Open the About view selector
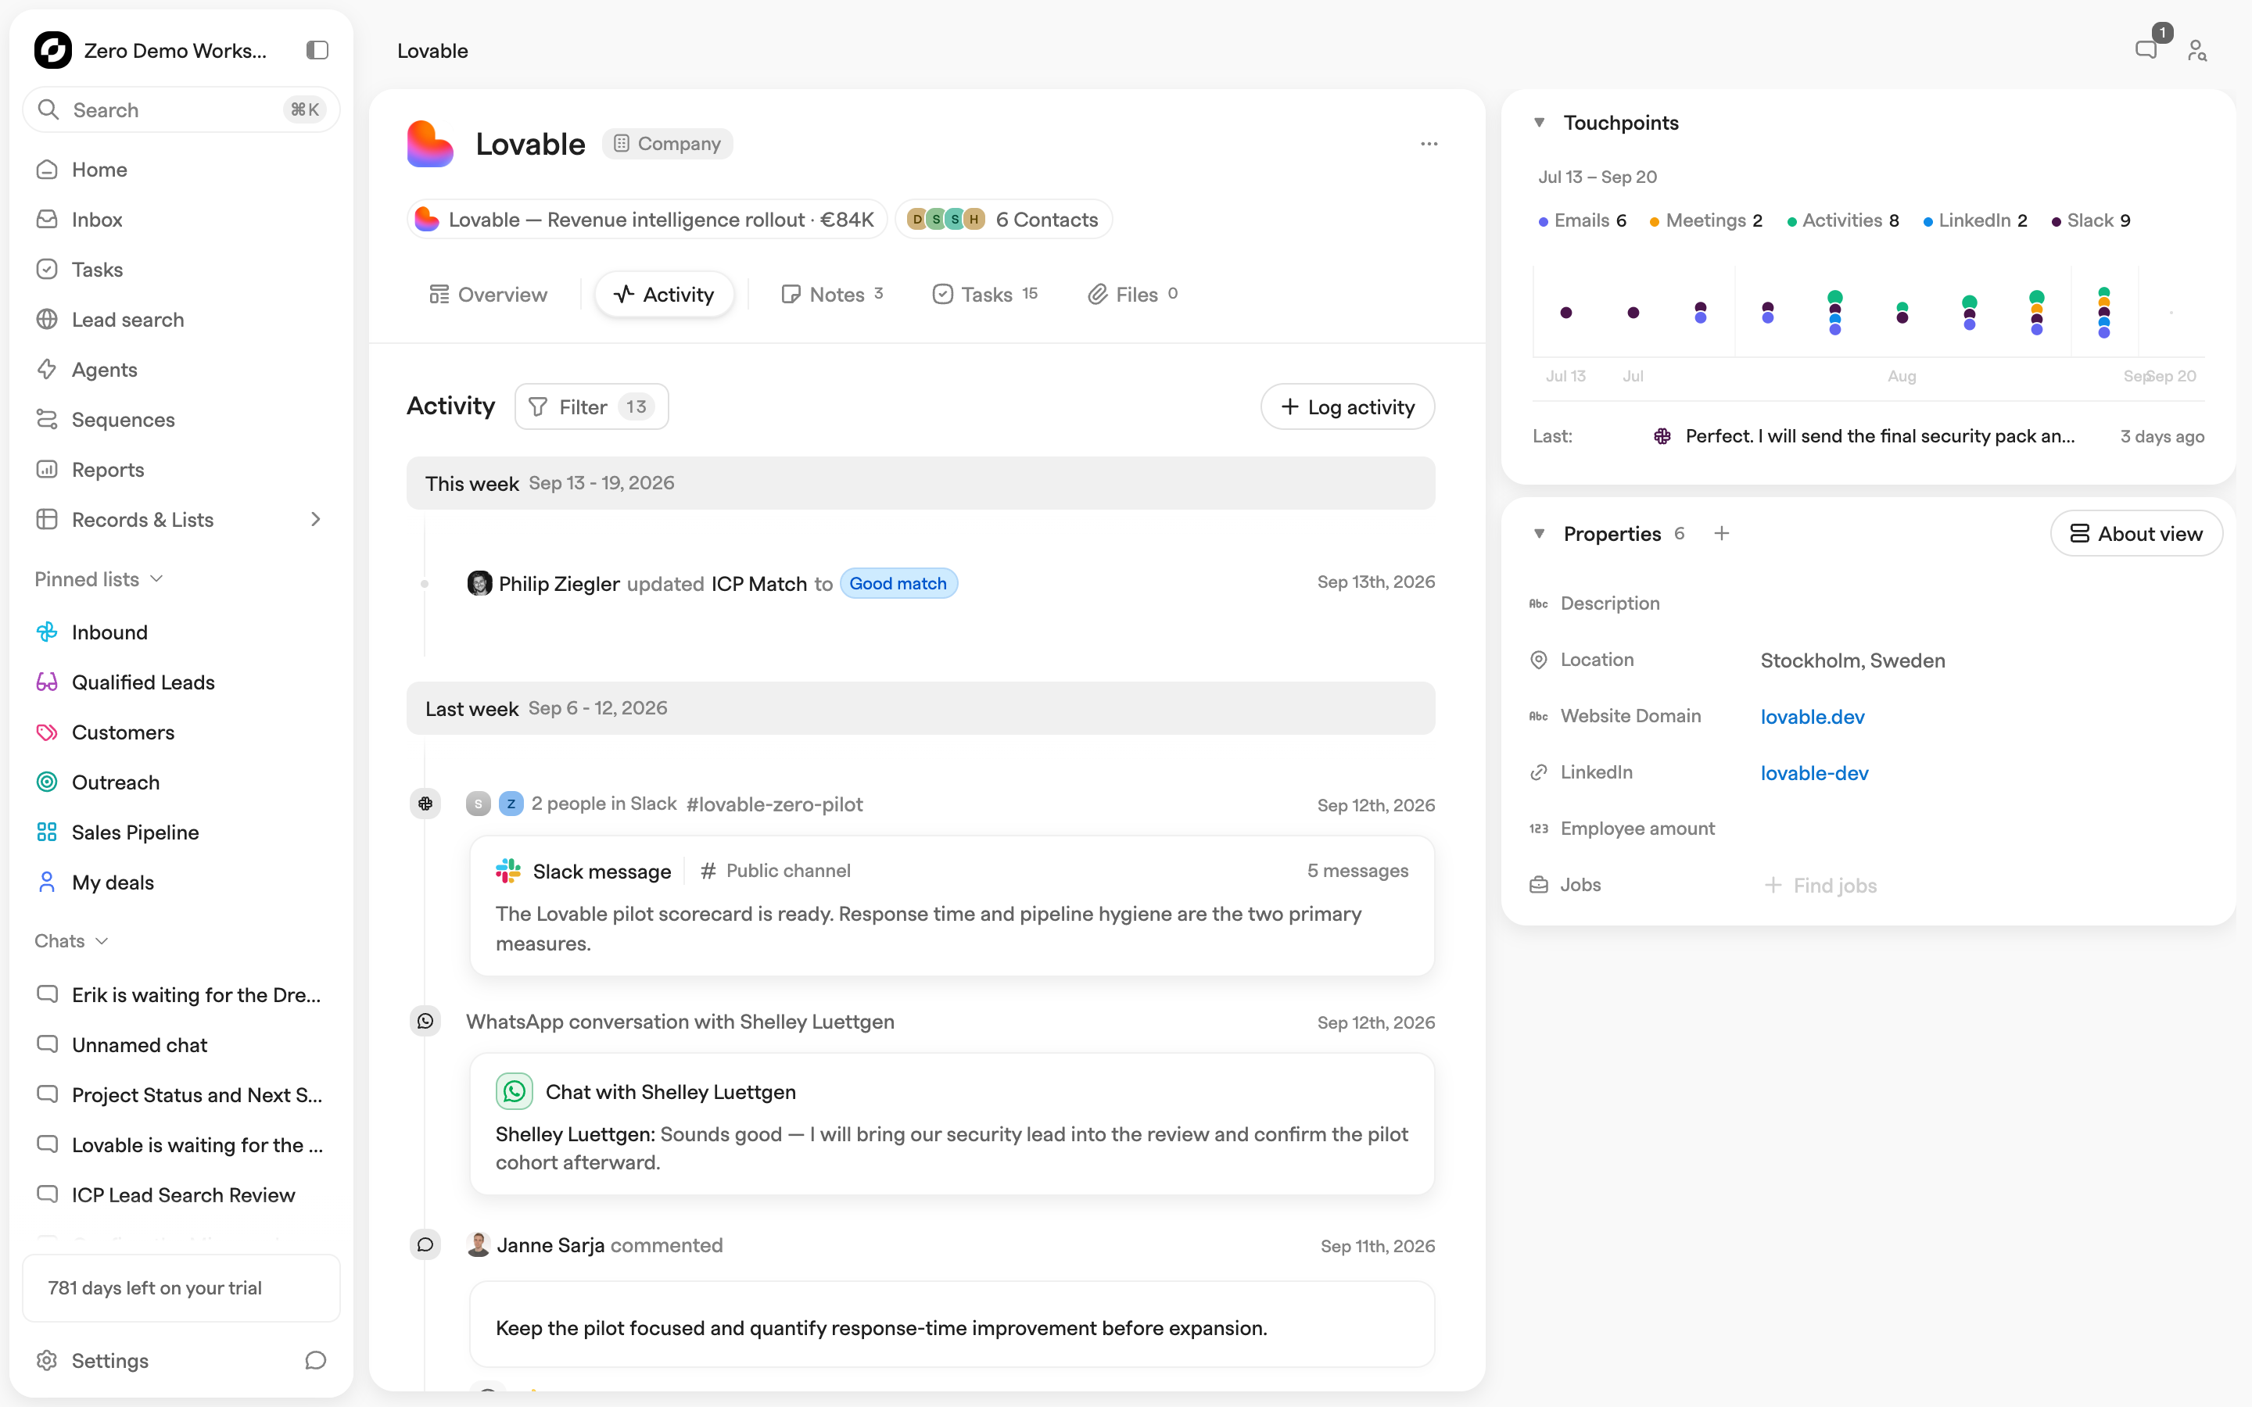Image resolution: width=2252 pixels, height=1407 pixels. click(x=2136, y=534)
